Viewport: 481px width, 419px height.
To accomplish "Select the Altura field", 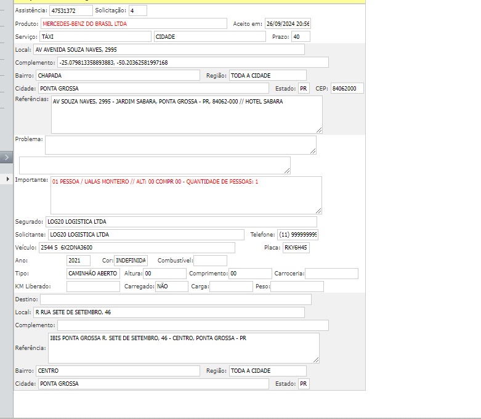I will 164,273.
